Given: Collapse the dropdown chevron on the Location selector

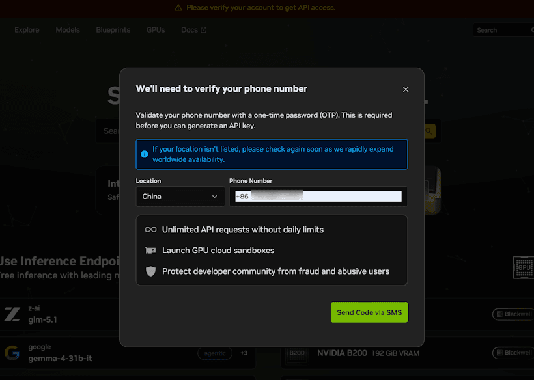Looking at the screenshot, I should [215, 196].
